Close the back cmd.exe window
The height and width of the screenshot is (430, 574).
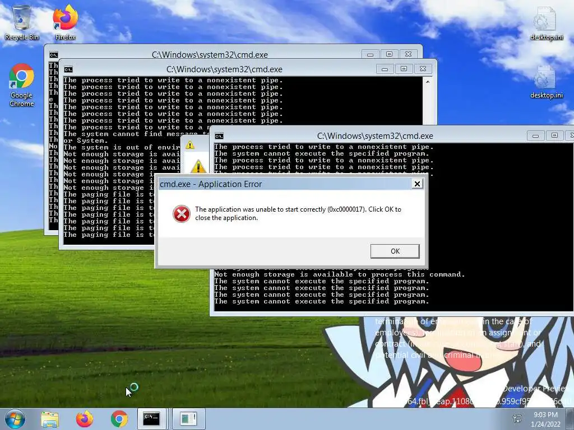click(408, 54)
